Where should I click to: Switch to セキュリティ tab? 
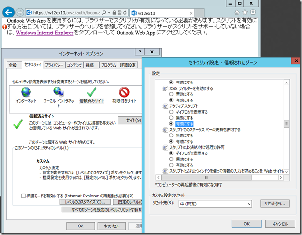33,64
